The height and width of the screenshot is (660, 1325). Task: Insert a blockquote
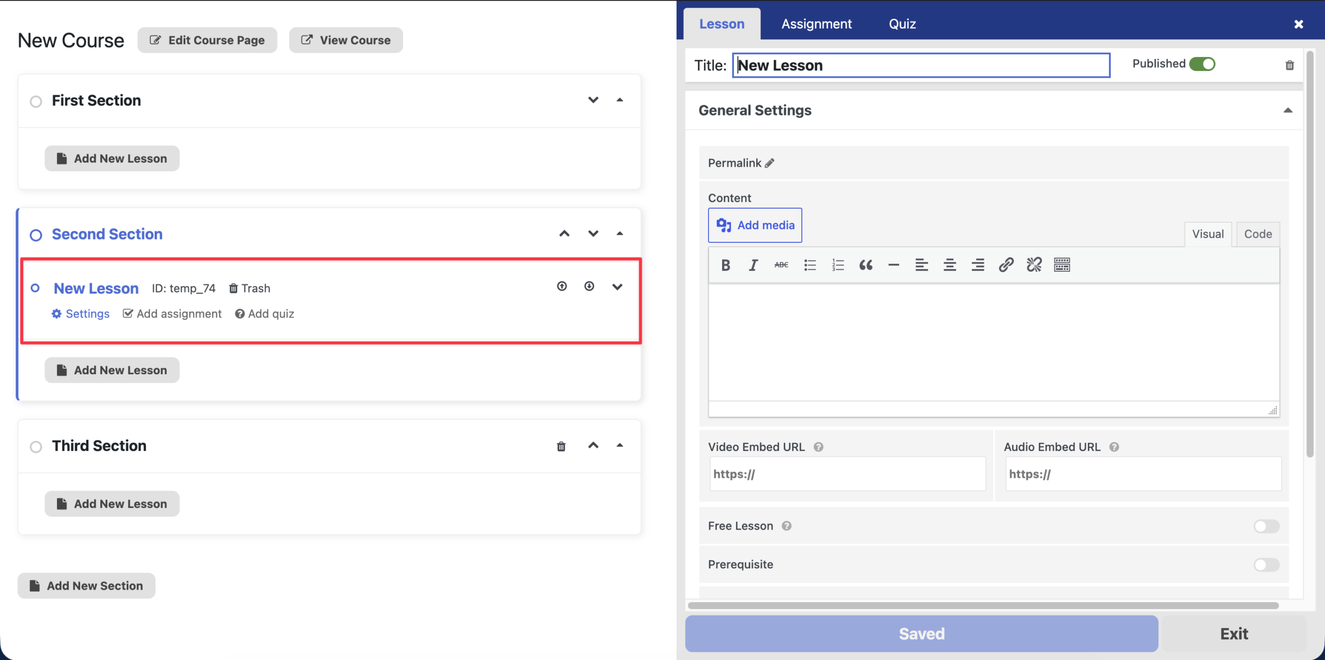[x=866, y=265]
